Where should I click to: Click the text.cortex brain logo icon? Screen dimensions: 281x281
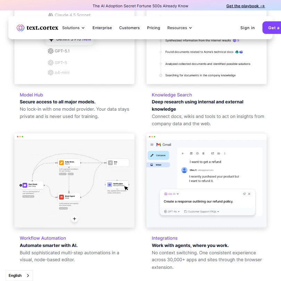(x=20, y=28)
